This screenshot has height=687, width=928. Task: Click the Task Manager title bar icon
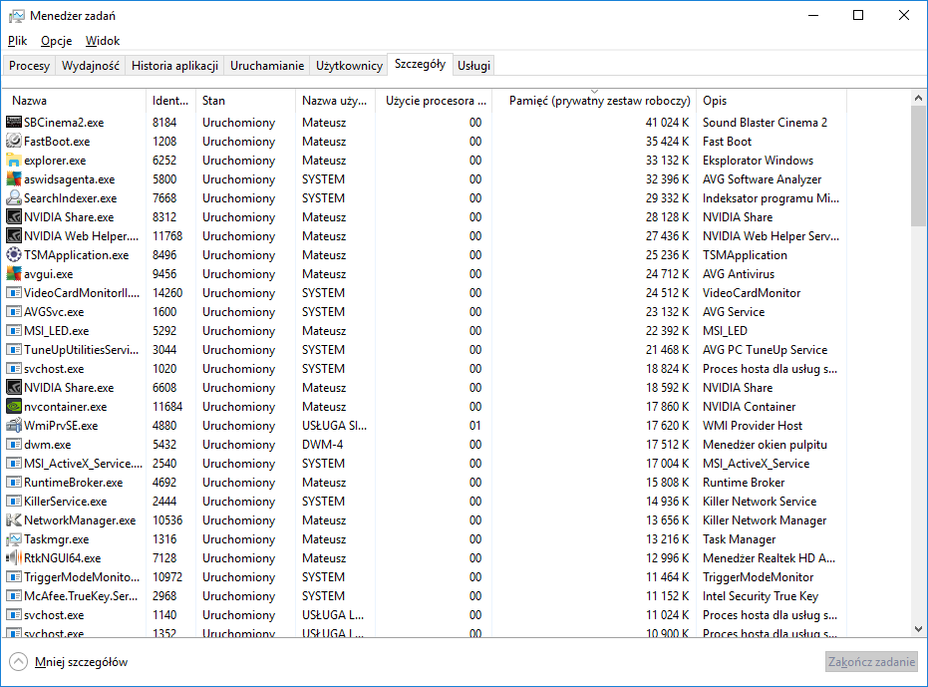tap(17, 16)
